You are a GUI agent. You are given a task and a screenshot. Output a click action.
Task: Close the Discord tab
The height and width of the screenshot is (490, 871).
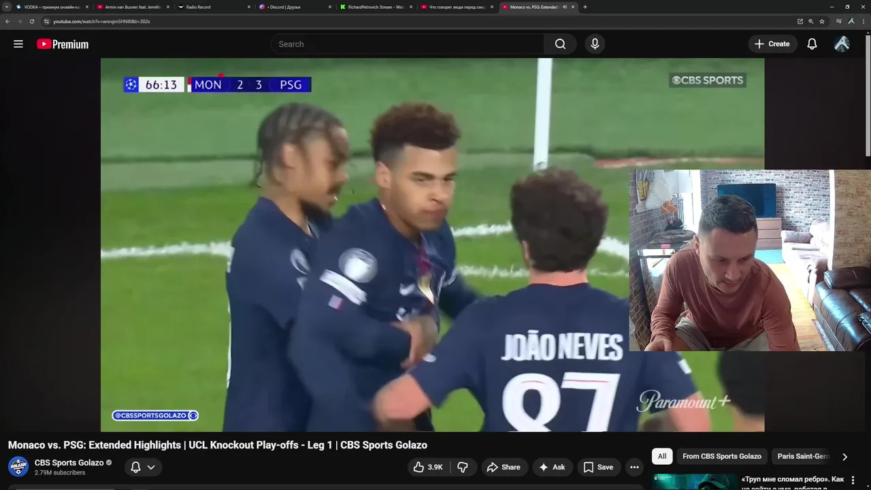point(330,7)
